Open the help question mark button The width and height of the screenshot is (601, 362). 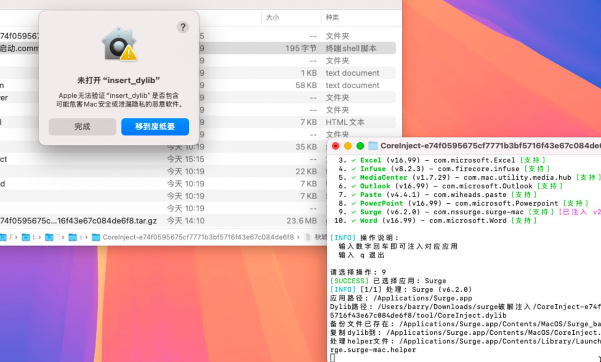pyautogui.click(x=183, y=27)
